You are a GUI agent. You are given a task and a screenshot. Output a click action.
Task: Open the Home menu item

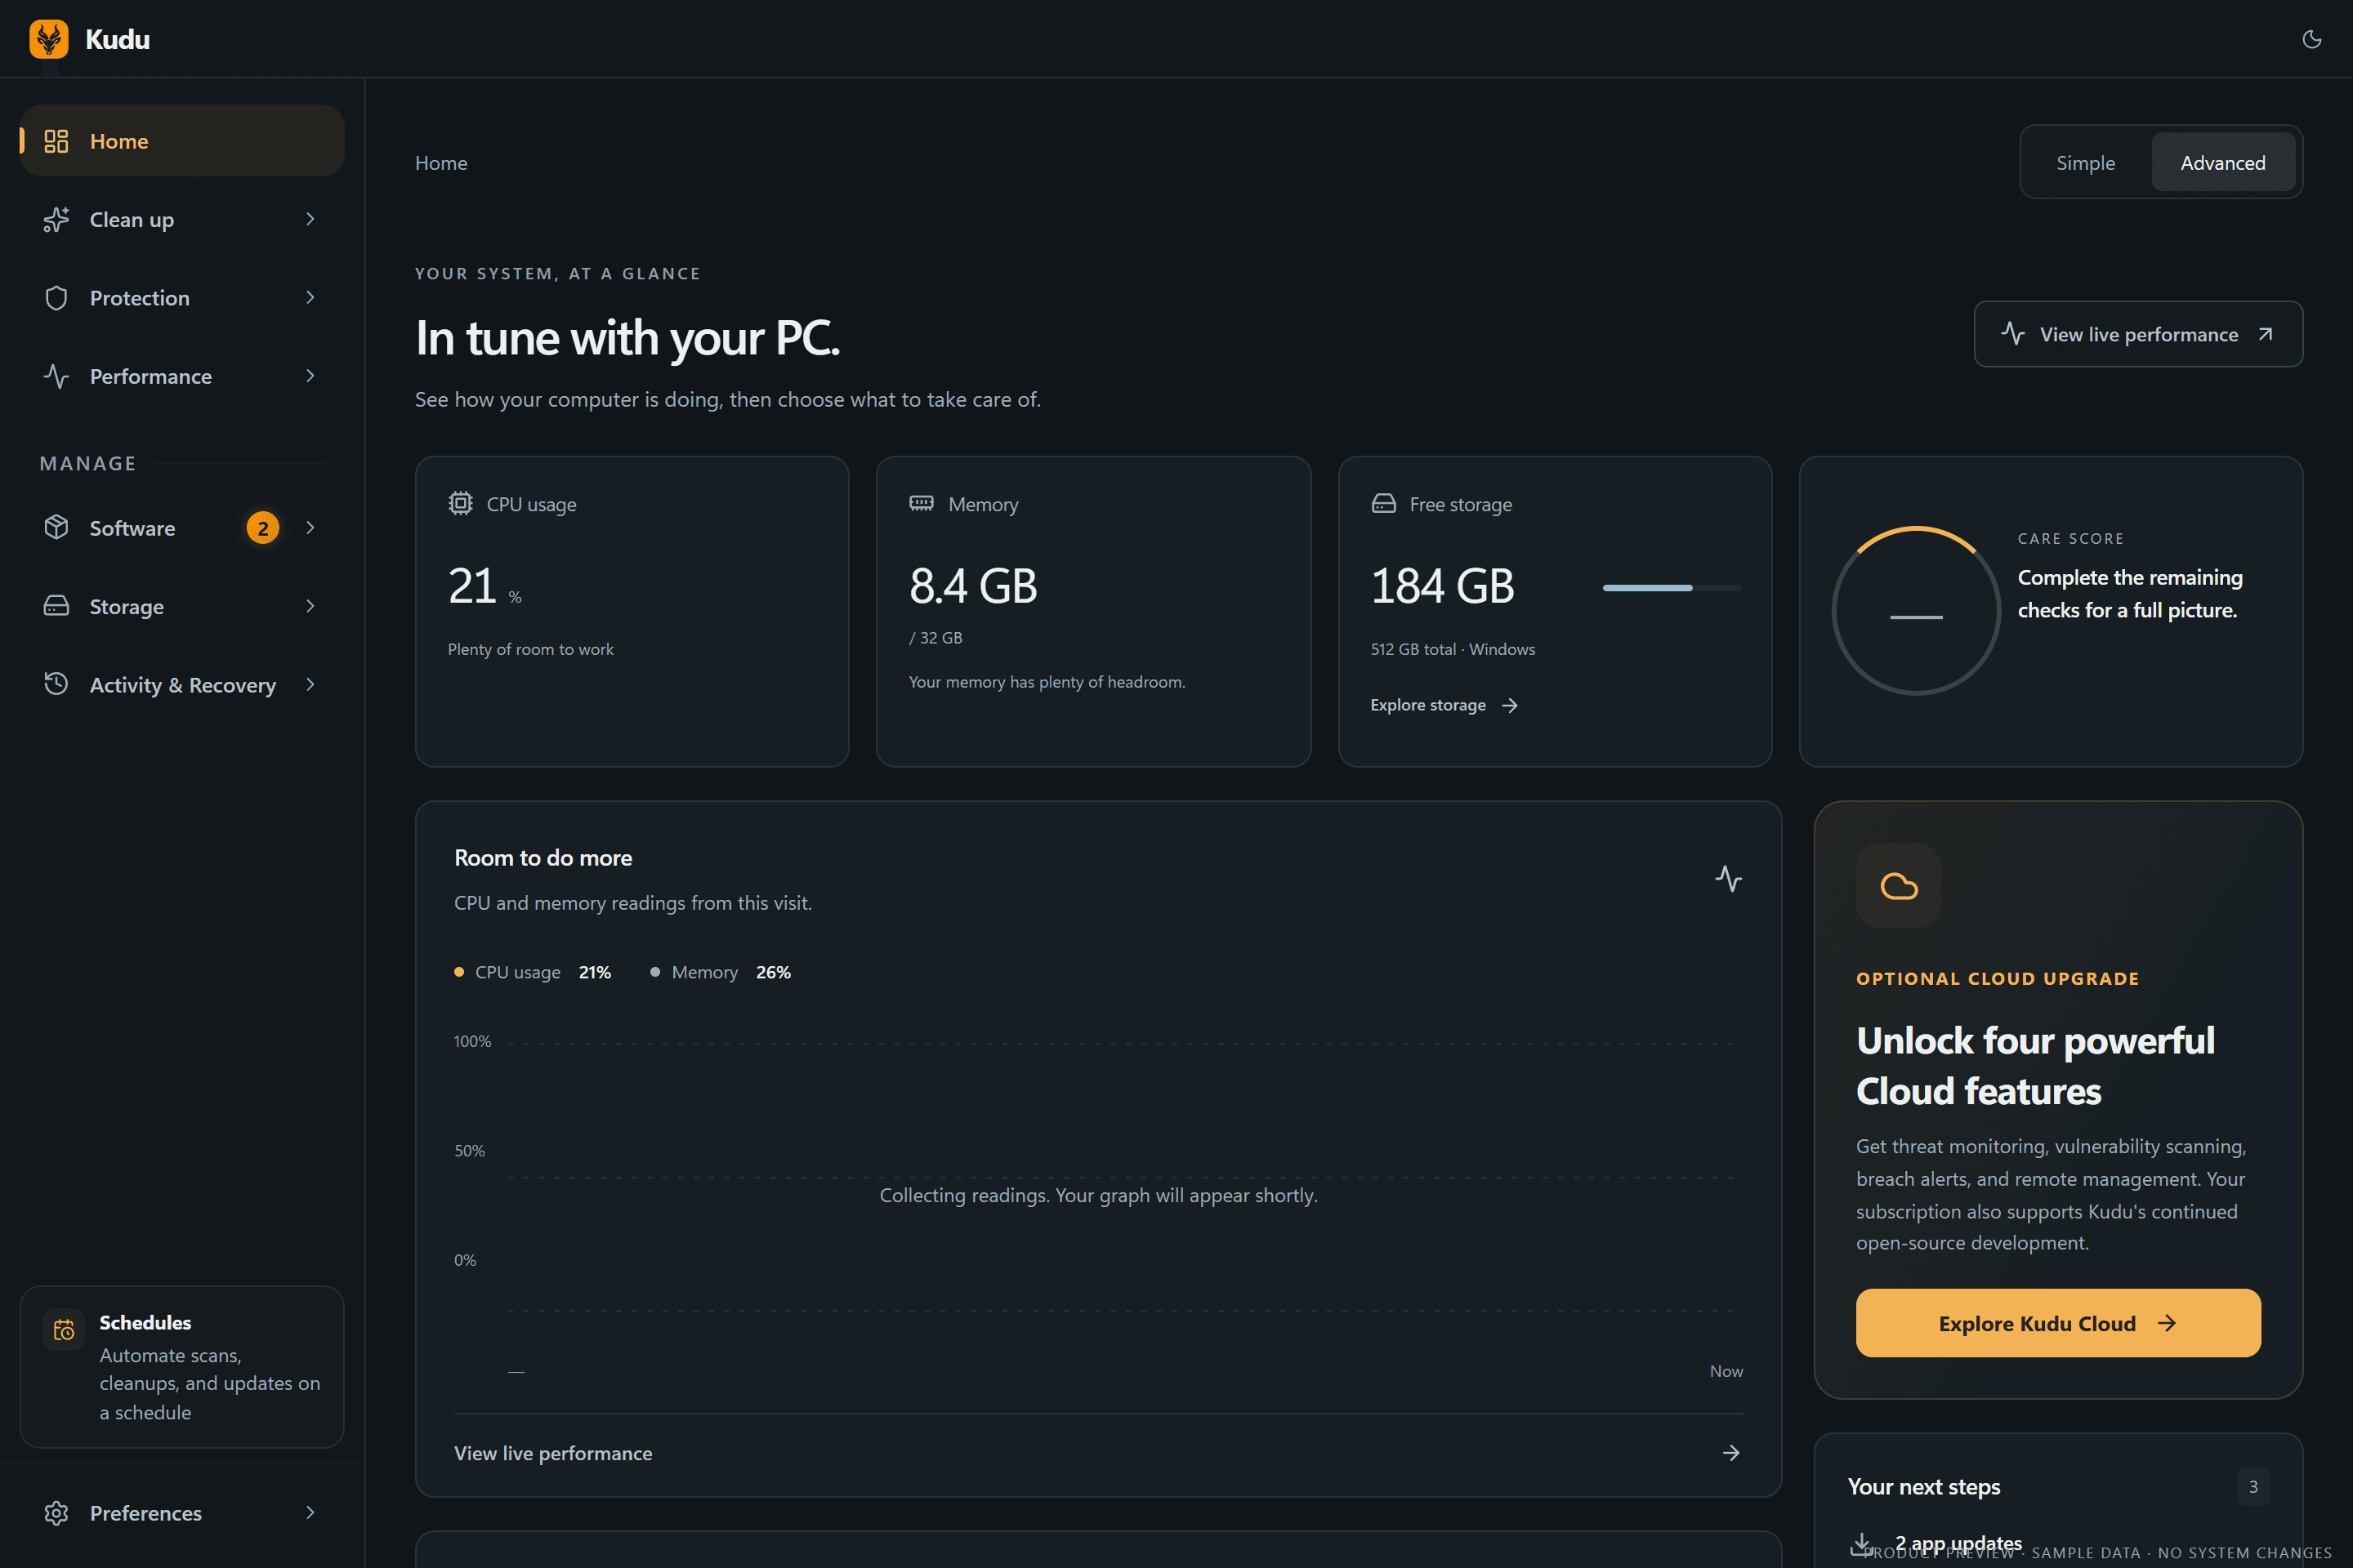point(182,141)
